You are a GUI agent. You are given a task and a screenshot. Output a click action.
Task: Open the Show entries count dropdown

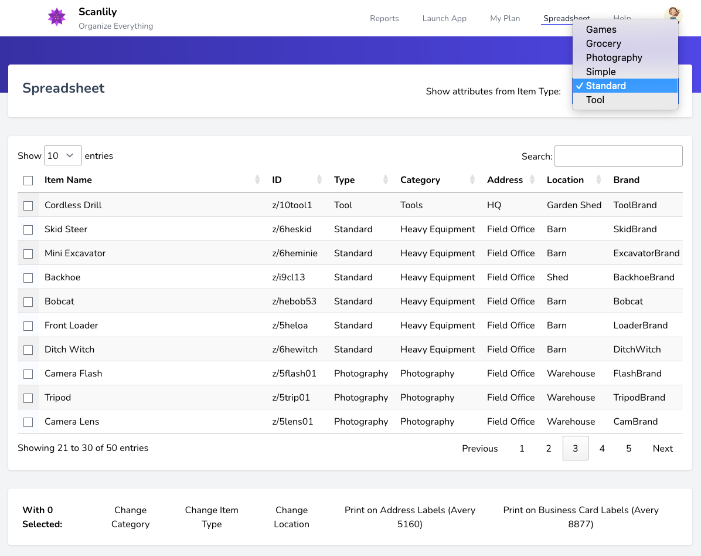click(x=63, y=155)
